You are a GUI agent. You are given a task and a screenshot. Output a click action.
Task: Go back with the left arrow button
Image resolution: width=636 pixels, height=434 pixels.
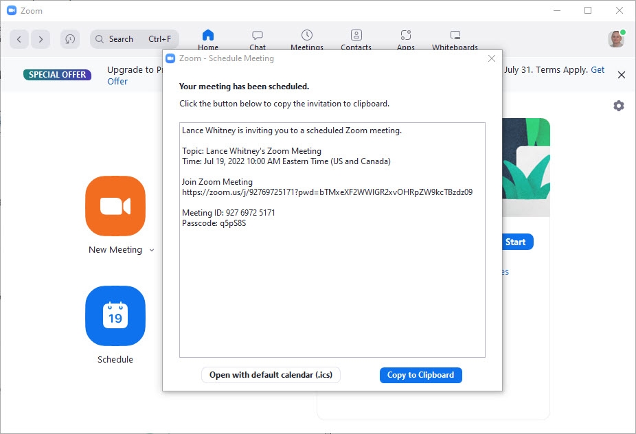click(19, 39)
